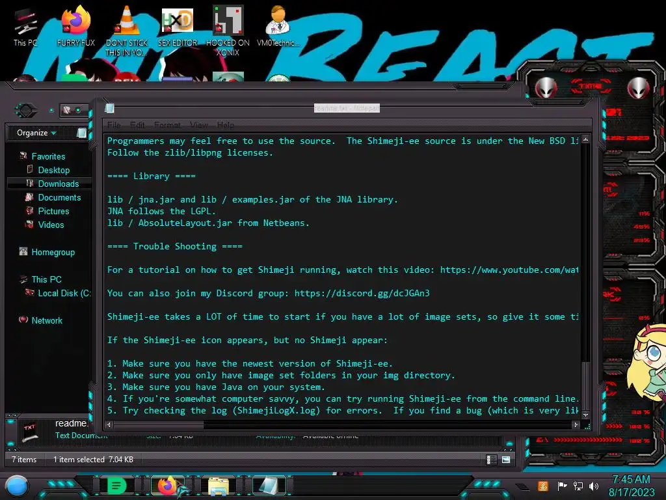This screenshot has width=666, height=500.
Task: Click Notepad title bar system icon
Action: [109, 109]
